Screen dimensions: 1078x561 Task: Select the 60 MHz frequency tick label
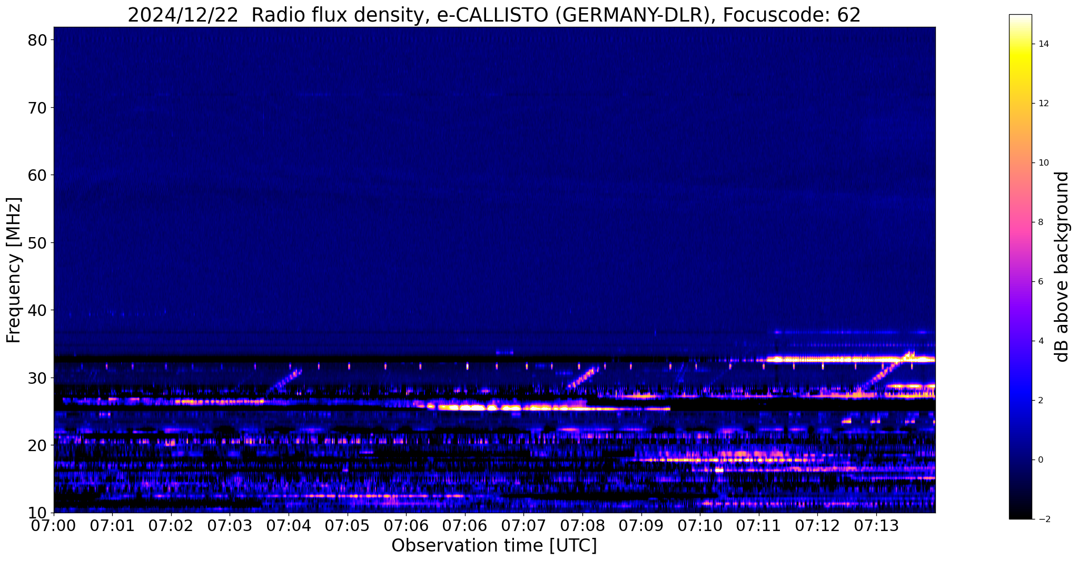[x=37, y=175]
